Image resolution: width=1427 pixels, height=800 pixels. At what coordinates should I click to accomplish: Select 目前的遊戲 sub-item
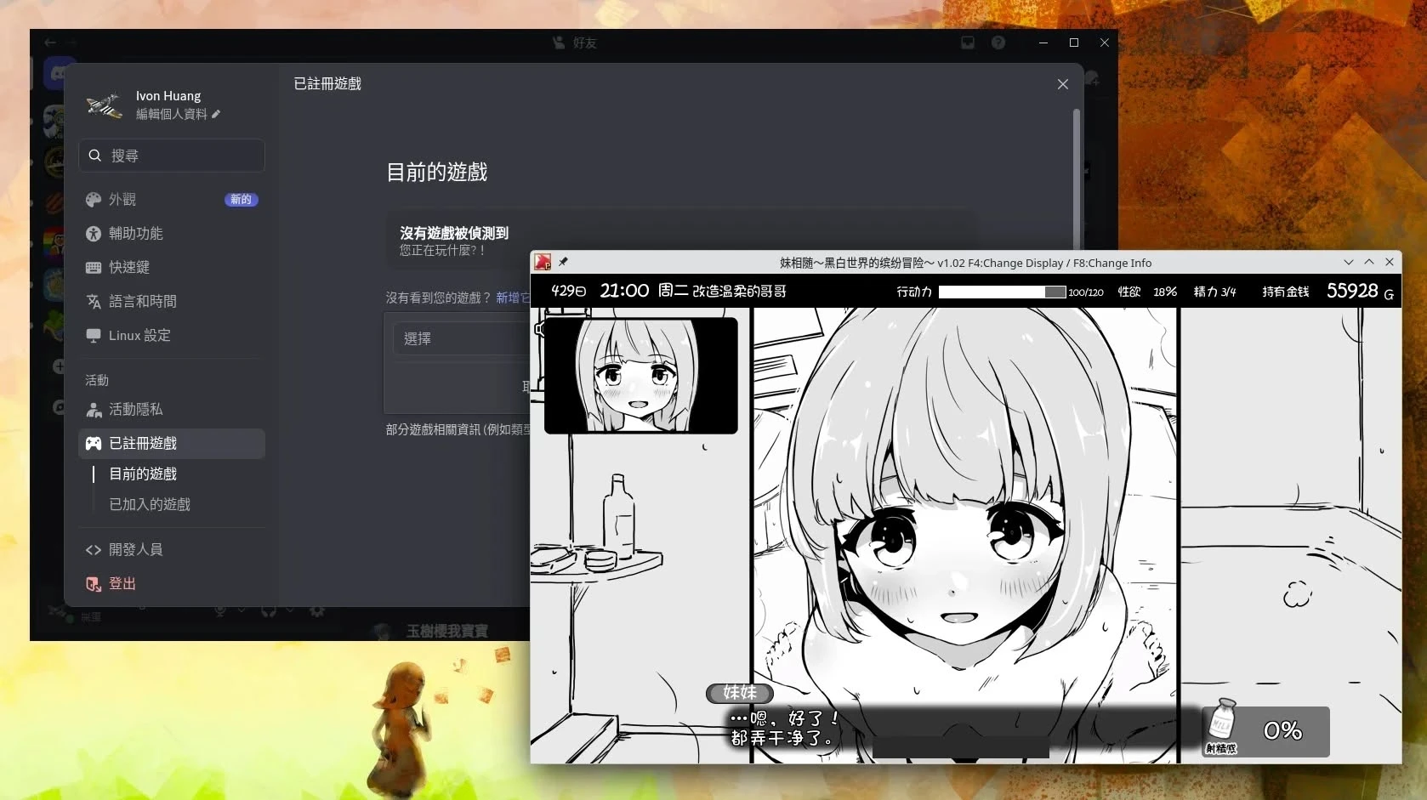pos(143,474)
